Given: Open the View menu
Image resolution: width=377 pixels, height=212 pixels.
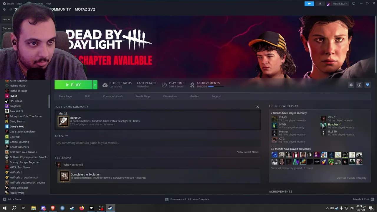Looking at the screenshot, I should [x=19, y=4].
